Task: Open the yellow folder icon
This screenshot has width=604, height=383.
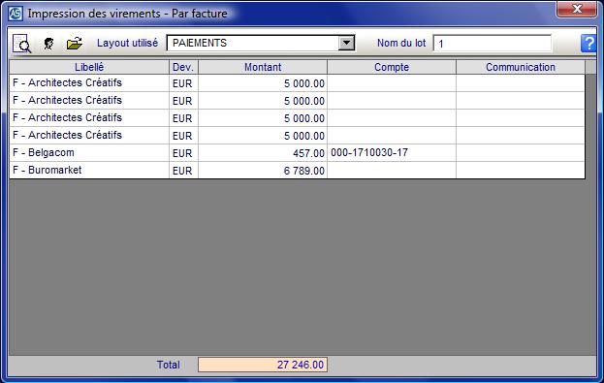Action: click(75, 44)
